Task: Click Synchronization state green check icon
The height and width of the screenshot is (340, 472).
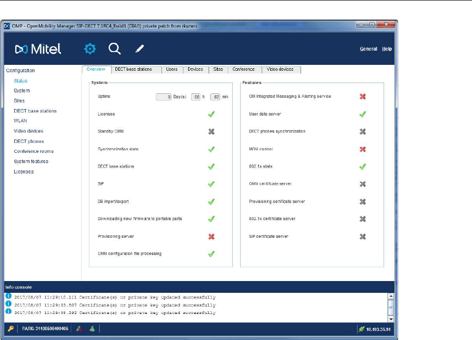Action: 211,149
